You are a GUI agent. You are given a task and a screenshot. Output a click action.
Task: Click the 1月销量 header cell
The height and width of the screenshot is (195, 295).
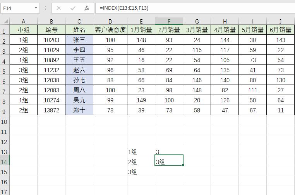point(141,30)
